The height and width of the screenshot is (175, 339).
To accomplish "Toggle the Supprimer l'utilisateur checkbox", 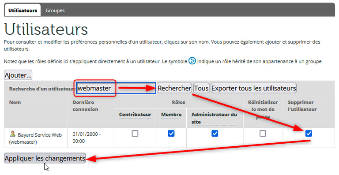I will (x=309, y=134).
